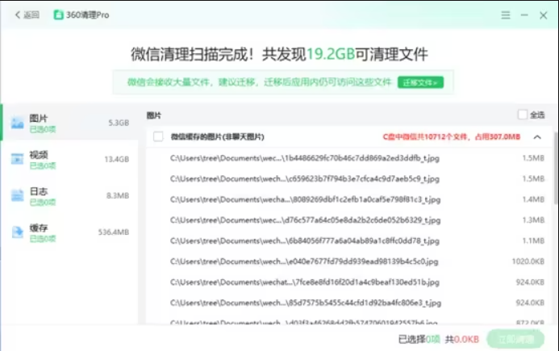The width and height of the screenshot is (559, 351).
Task: Click the 536.4MB size of 缓存
Action: pyautogui.click(x=114, y=232)
